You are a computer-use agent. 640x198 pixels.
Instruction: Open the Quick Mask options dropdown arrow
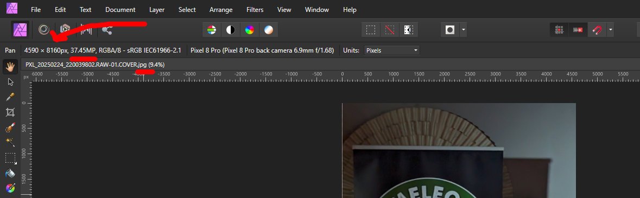tap(463, 30)
